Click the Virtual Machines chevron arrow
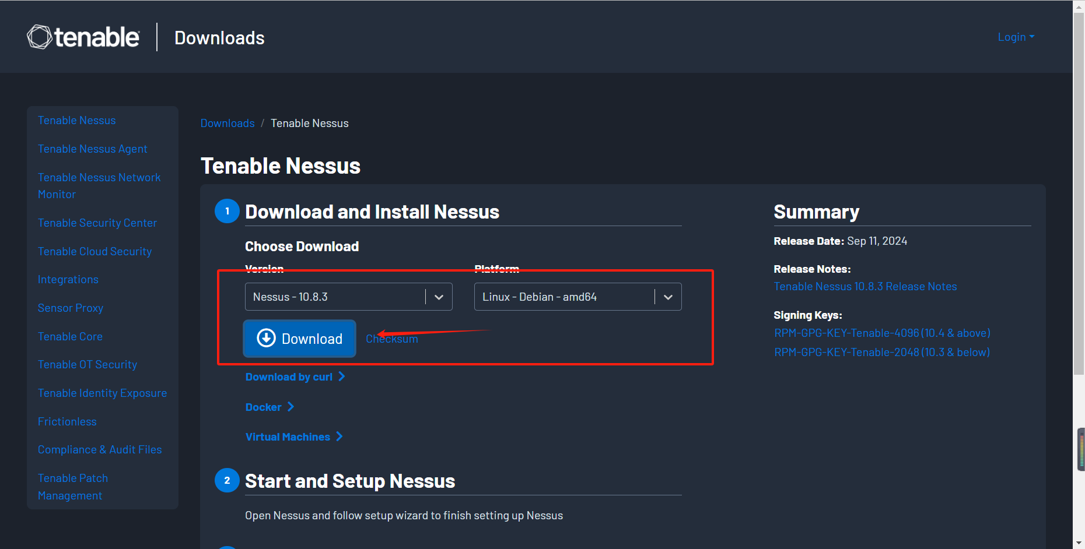 [x=339, y=437]
